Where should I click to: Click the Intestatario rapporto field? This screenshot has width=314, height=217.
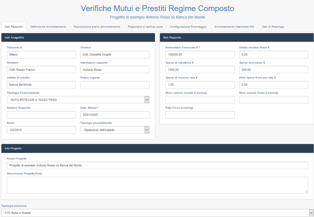(115, 70)
